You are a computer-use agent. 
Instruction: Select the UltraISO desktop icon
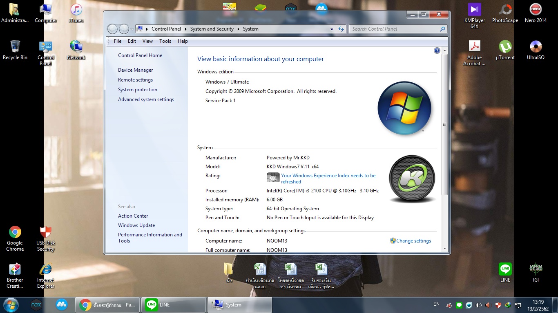pos(536,50)
